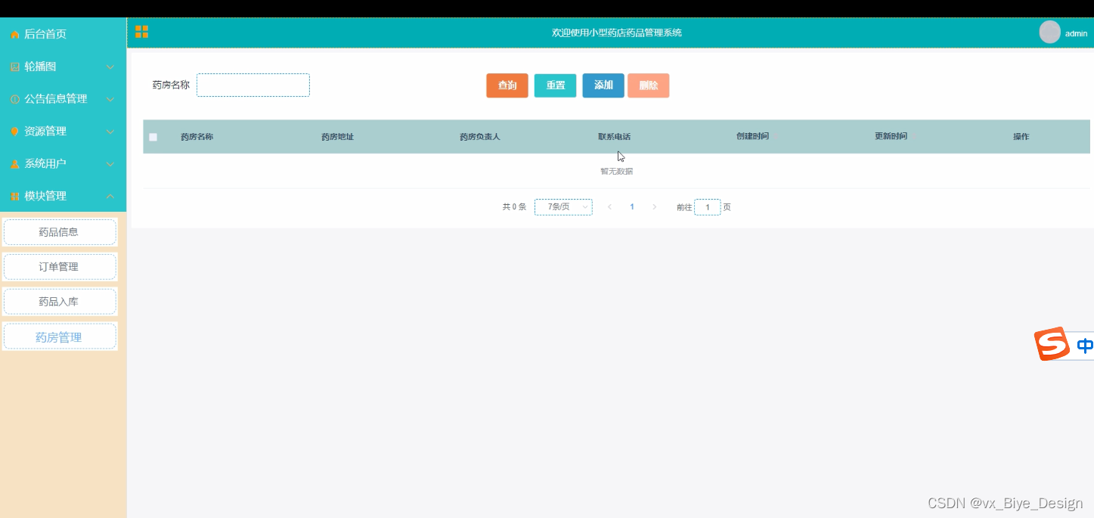
Task: Switch Sogou input language 中 indicator
Action: pos(1084,346)
